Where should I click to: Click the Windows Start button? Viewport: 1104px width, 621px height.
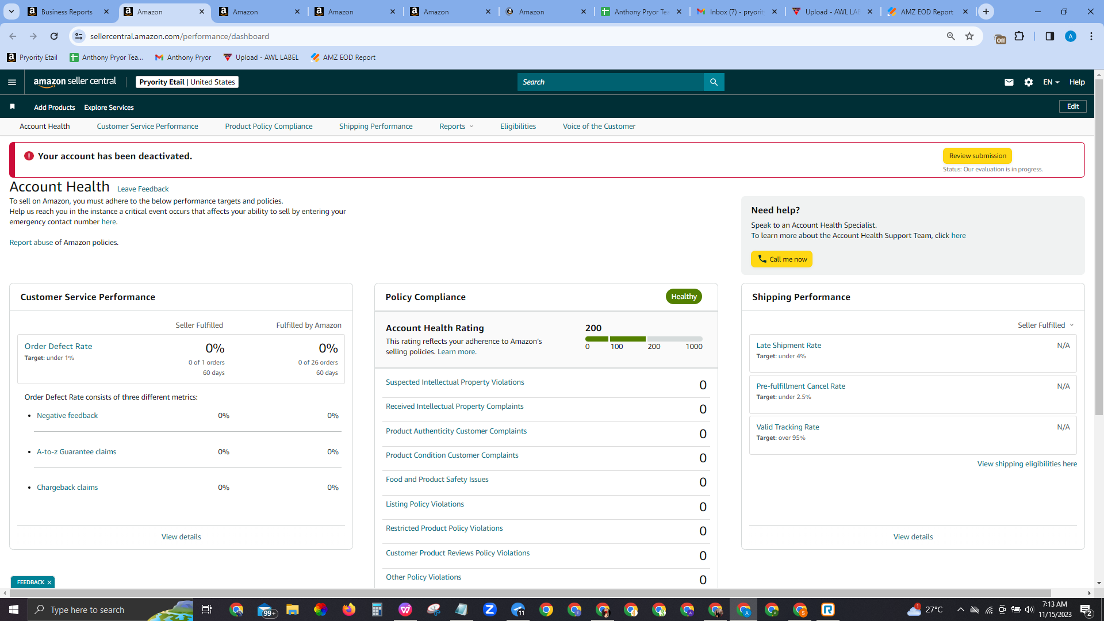(14, 609)
